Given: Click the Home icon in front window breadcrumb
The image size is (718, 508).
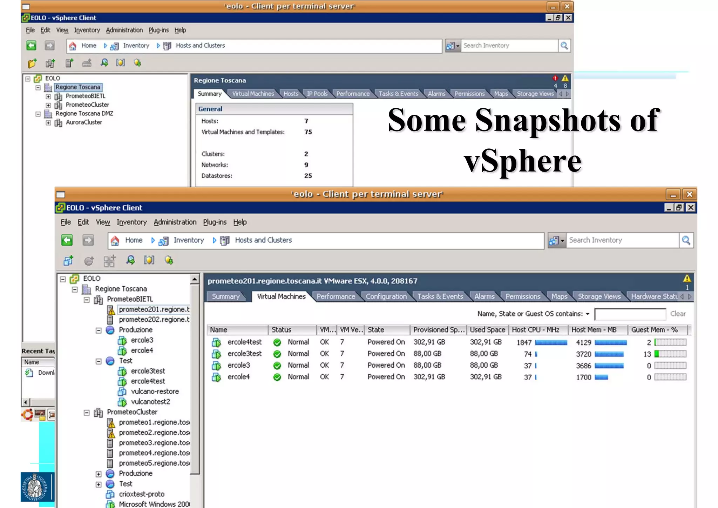Looking at the screenshot, I should click(x=115, y=241).
